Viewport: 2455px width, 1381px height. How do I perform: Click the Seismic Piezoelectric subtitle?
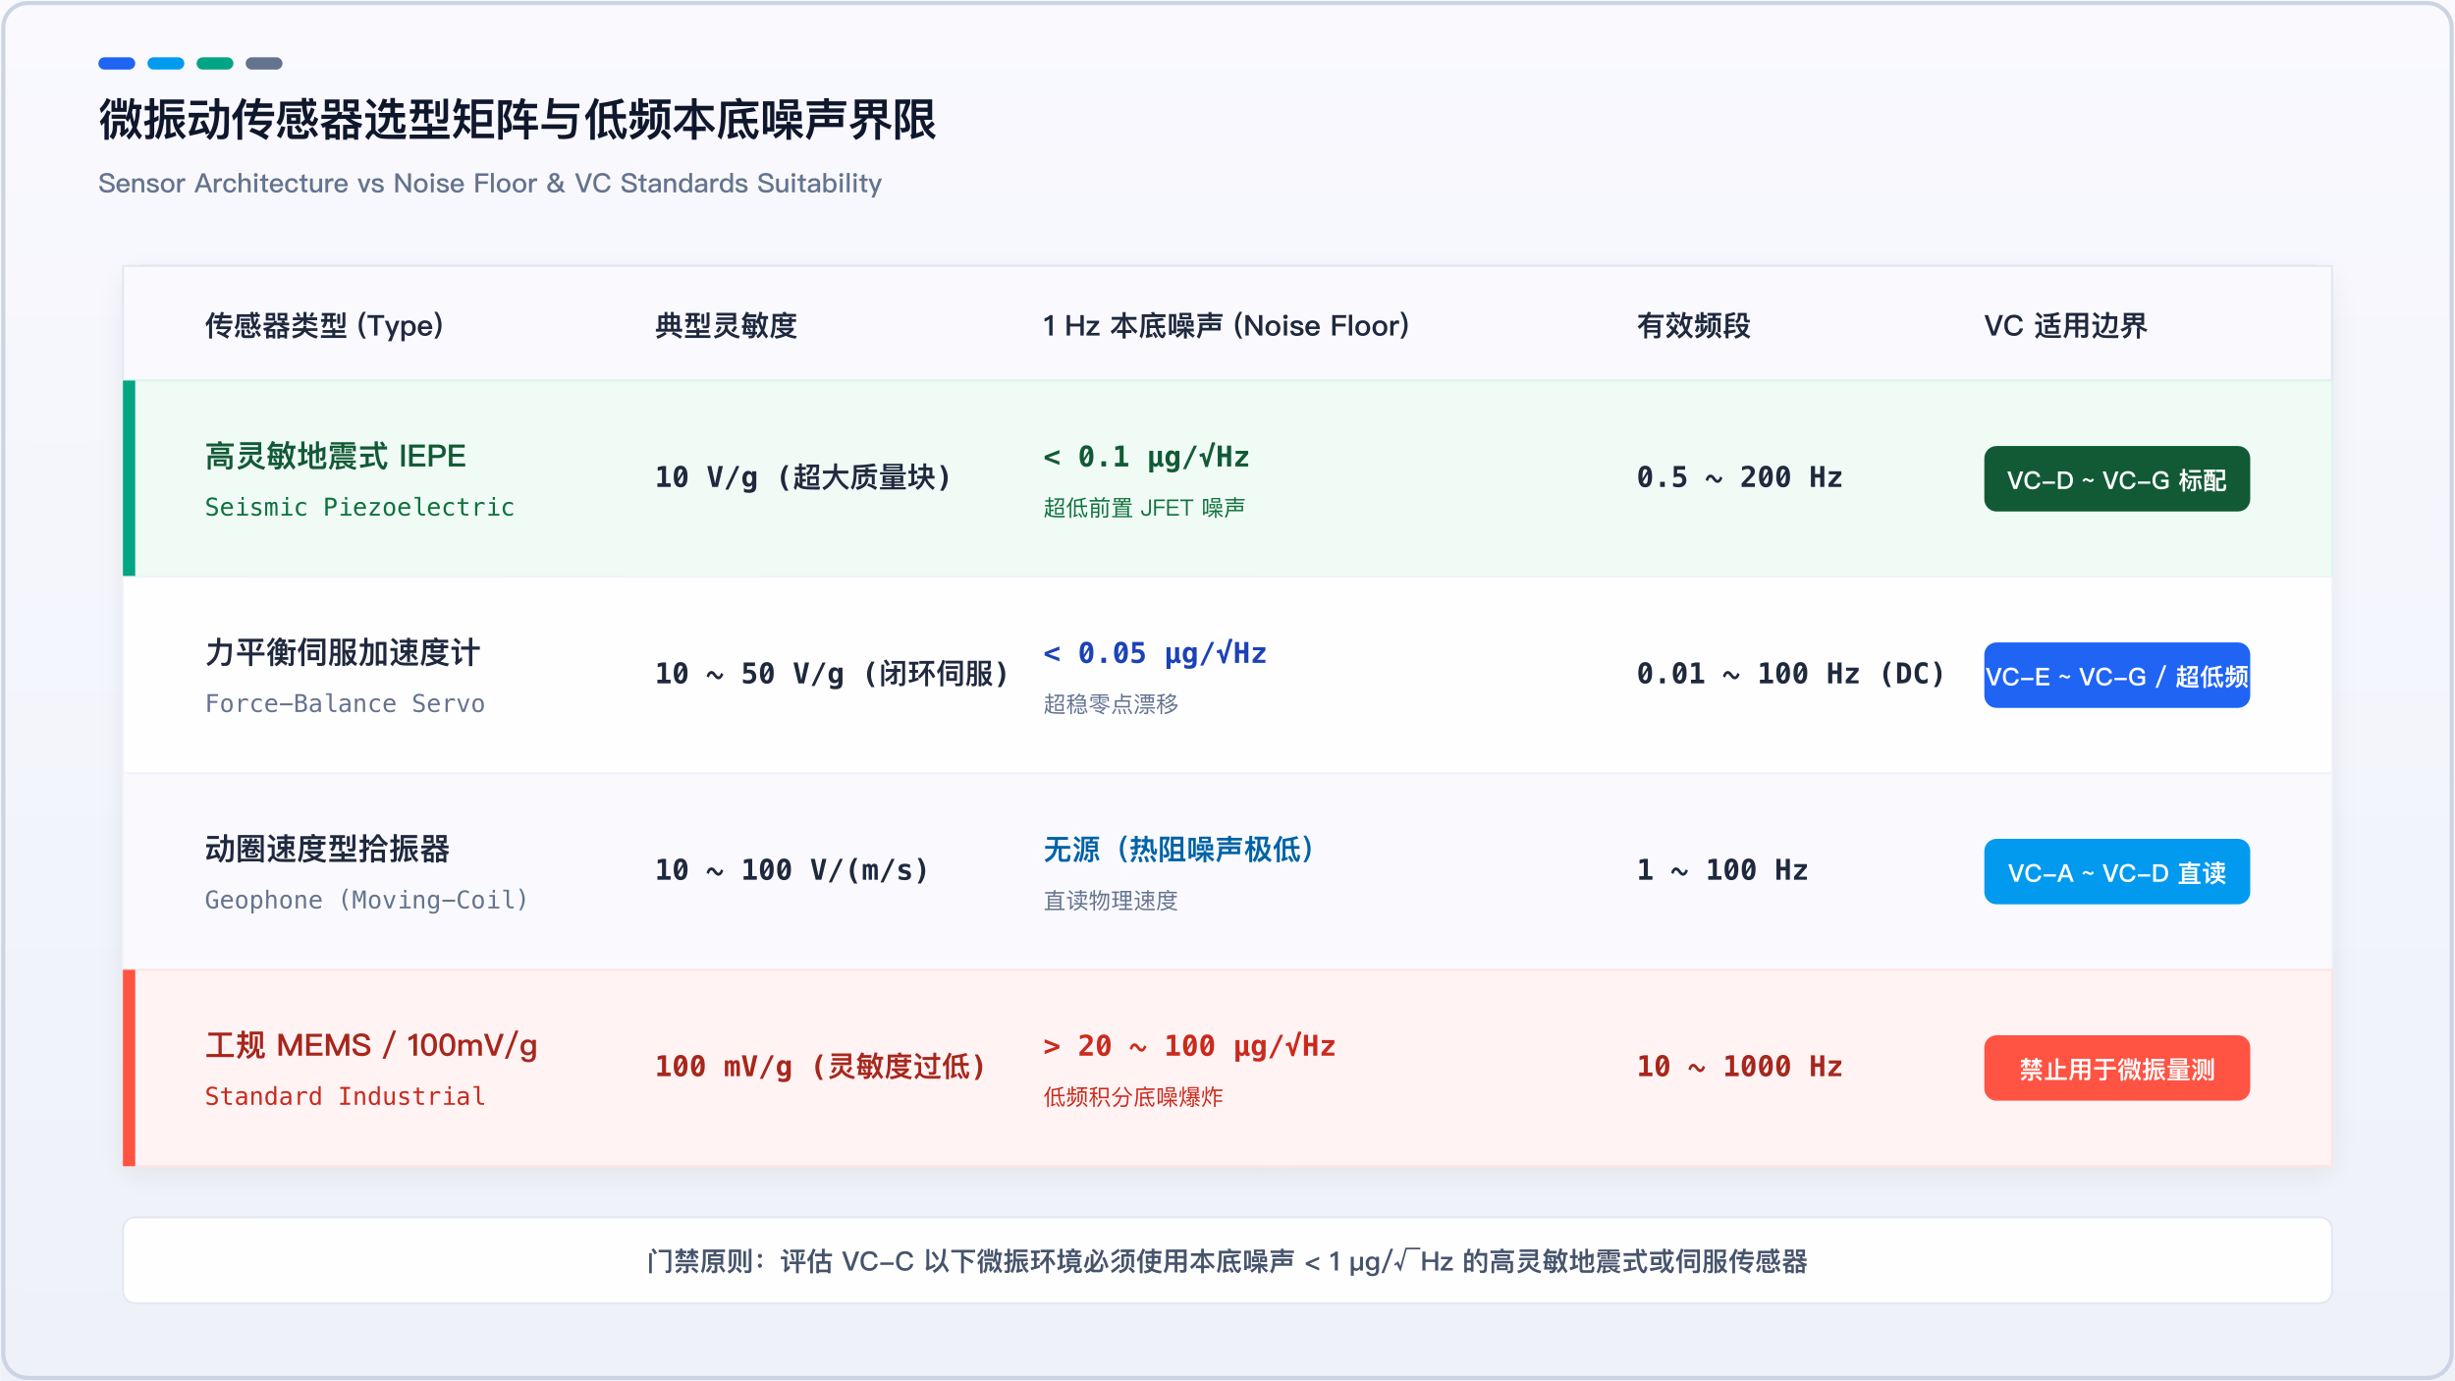pyautogui.click(x=359, y=507)
